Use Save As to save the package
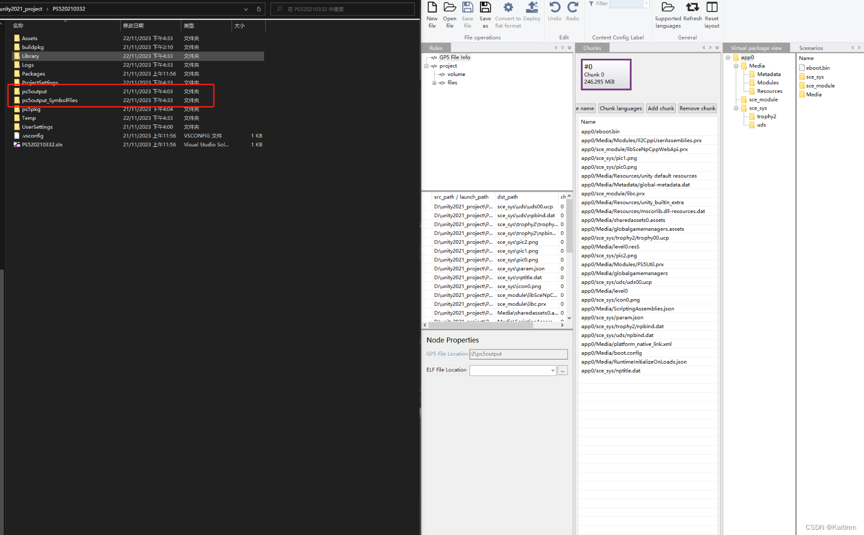This screenshot has height=535, width=864. tap(485, 14)
